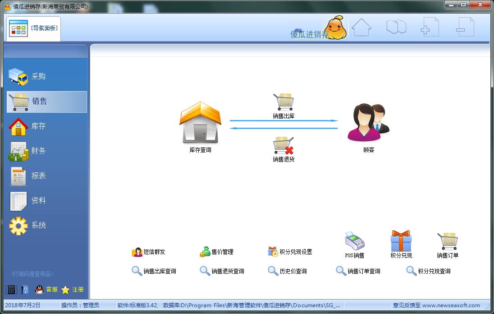This screenshot has width=494, height=314.
Task: Launch POS销售 terminal icon
Action: (355, 241)
